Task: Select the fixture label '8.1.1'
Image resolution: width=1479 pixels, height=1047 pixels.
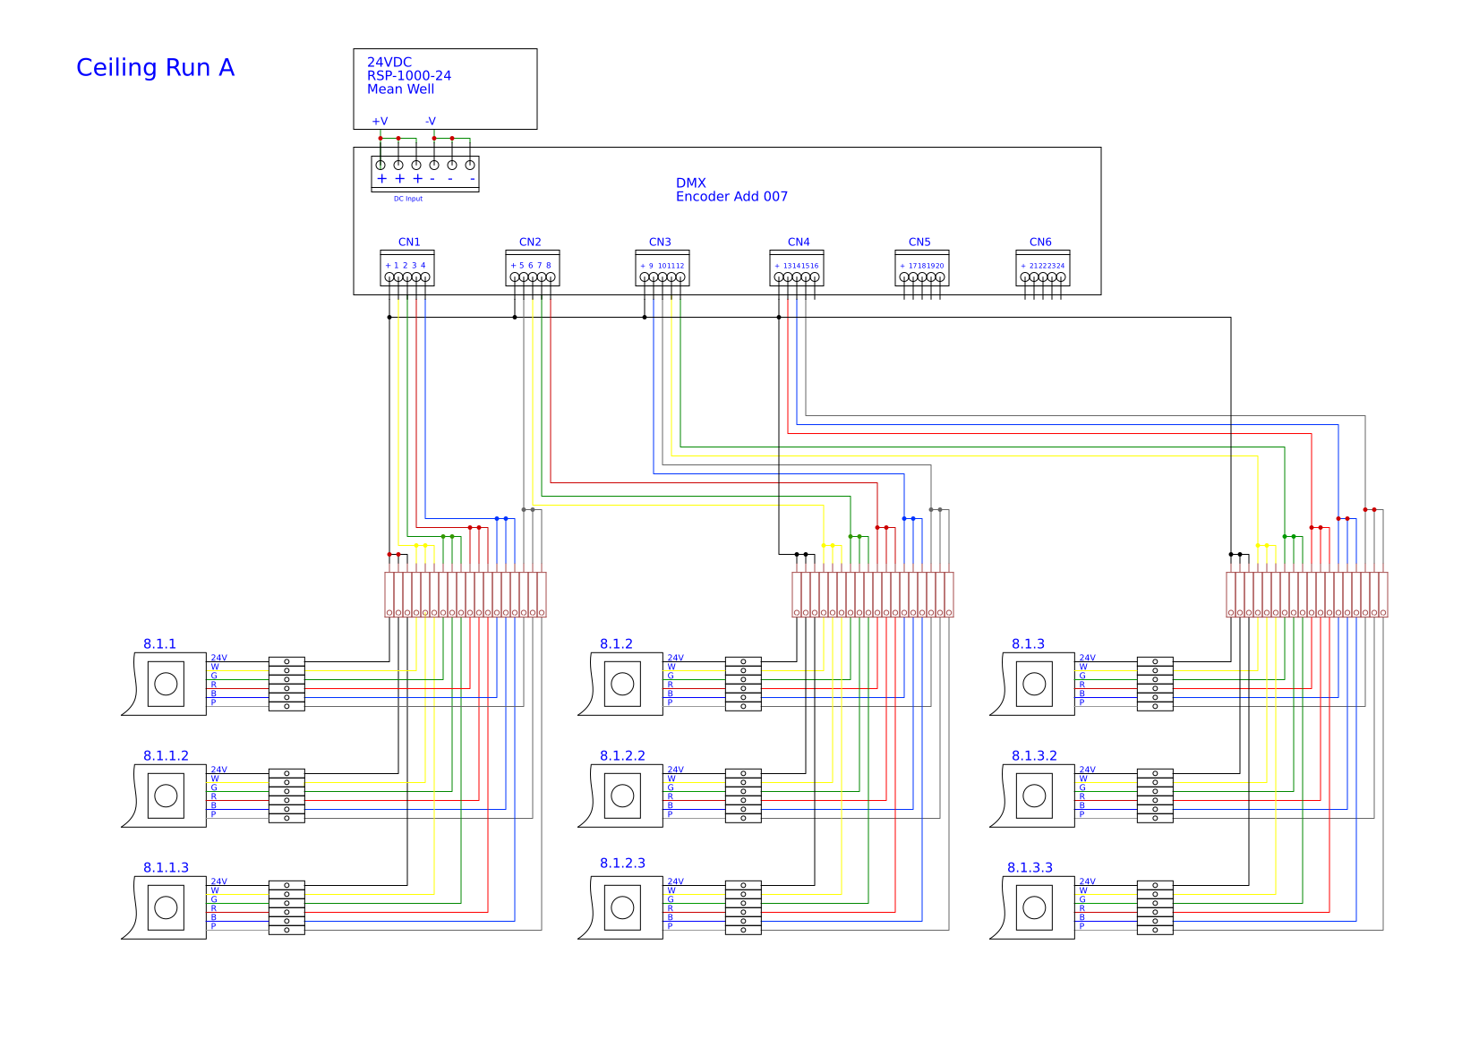Action: click(x=159, y=644)
